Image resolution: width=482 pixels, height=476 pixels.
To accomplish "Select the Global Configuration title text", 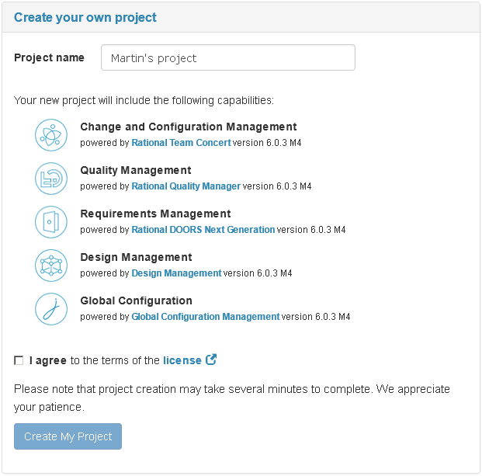I will pyautogui.click(x=136, y=301).
